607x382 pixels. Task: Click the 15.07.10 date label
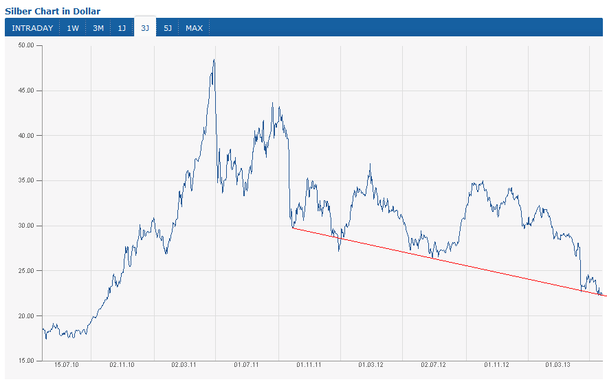tap(67, 366)
